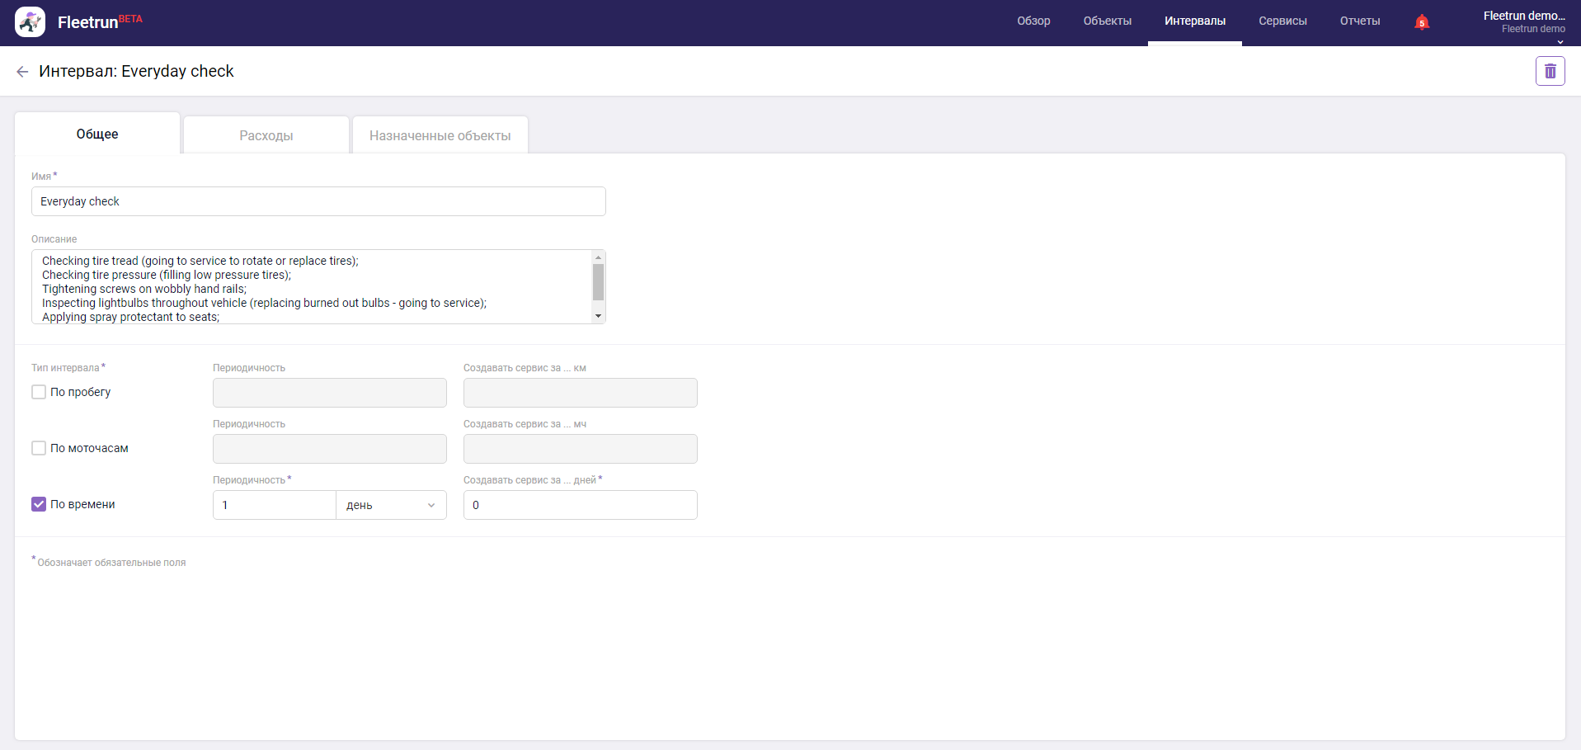Delete interval using the trash icon
The height and width of the screenshot is (750, 1581).
click(x=1550, y=71)
